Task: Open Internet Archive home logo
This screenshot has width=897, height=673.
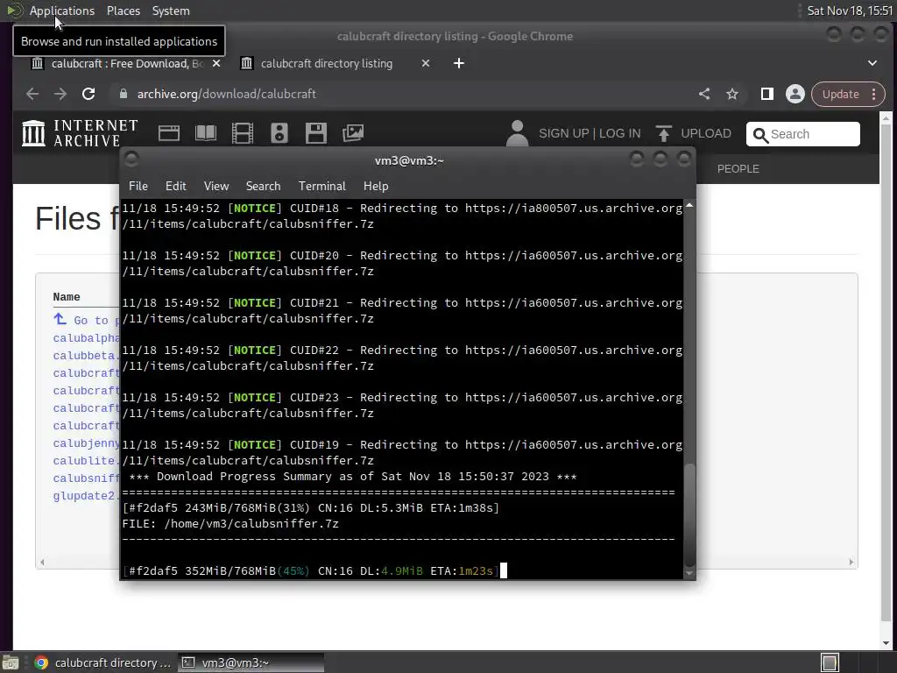Action: click(x=80, y=133)
